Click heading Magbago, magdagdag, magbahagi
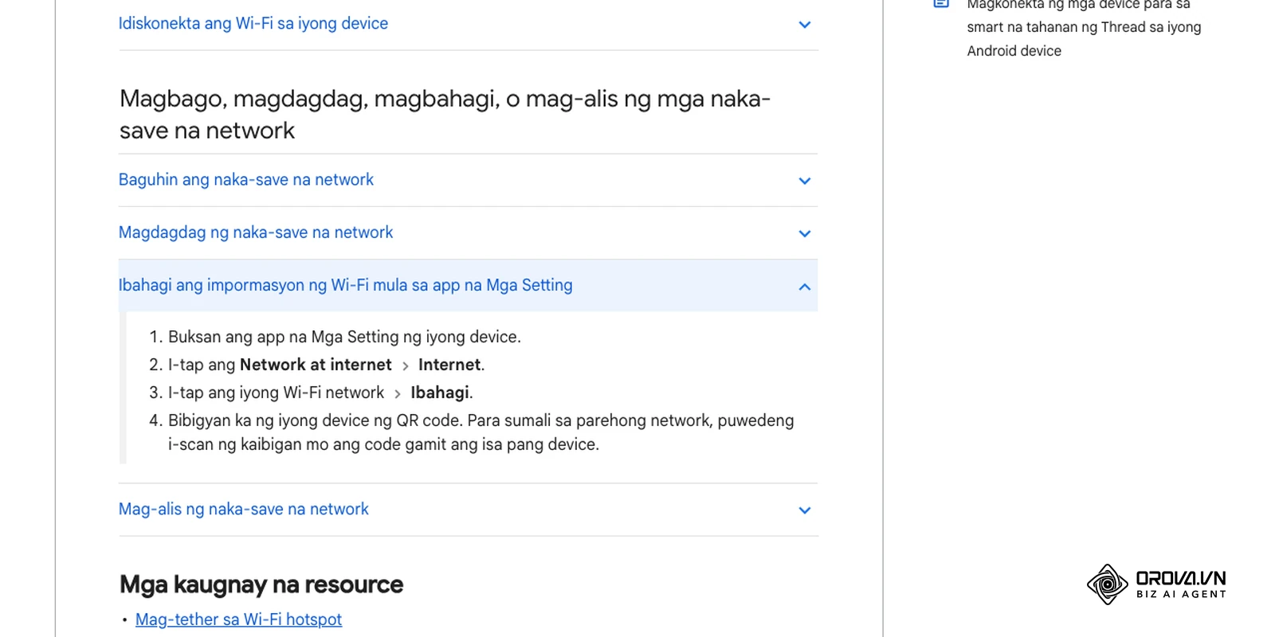Screen dimensions: 1275x637 point(445,115)
